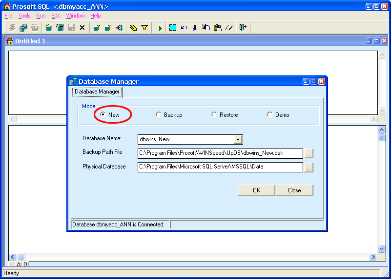Click the Paste clipboard toolbar icon
The width and height of the screenshot is (391, 279).
217,28
